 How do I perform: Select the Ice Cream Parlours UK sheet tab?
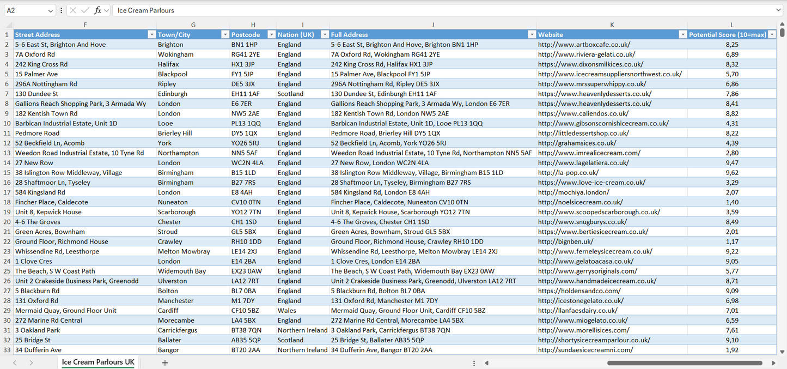click(97, 362)
